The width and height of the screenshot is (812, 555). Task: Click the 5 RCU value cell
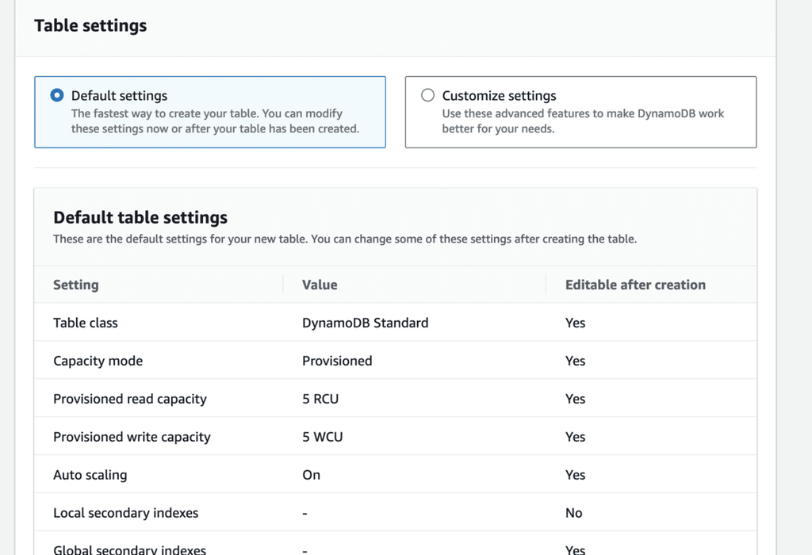pyautogui.click(x=320, y=399)
